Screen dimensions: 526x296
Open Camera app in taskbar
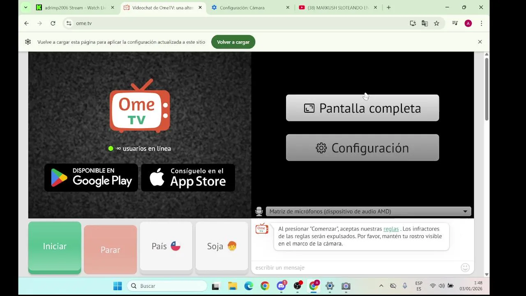click(346, 286)
